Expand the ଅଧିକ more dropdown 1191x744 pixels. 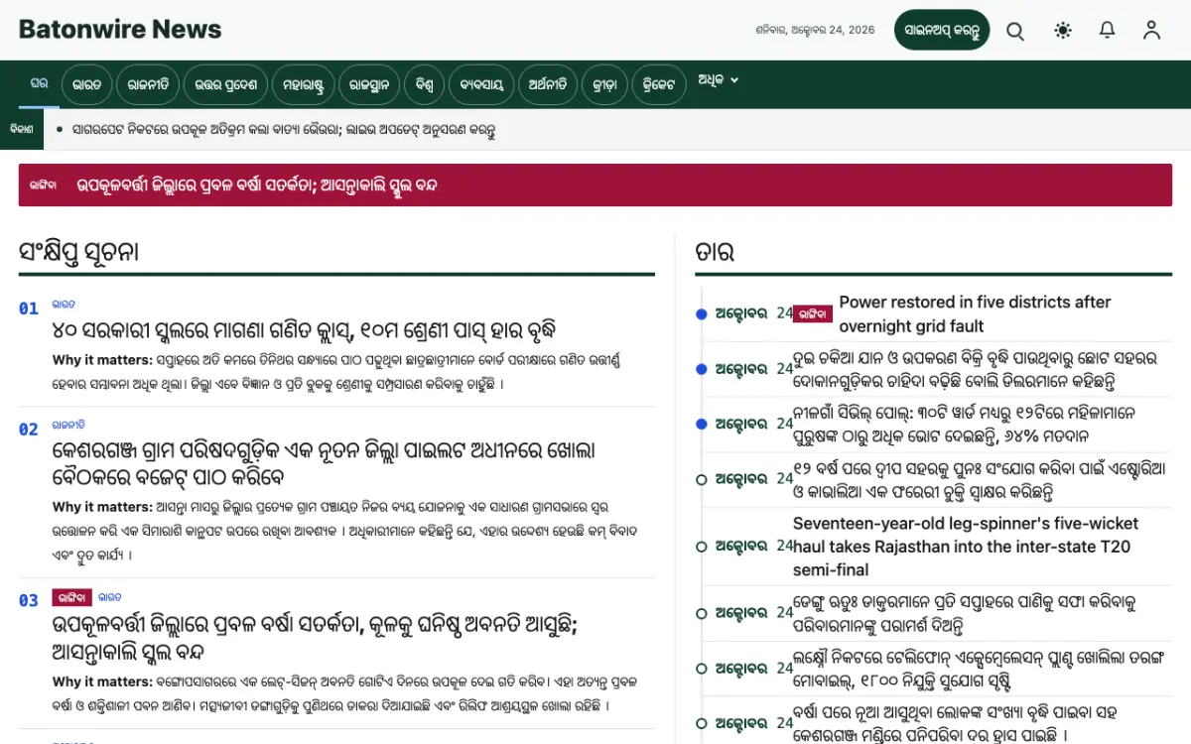(x=718, y=80)
